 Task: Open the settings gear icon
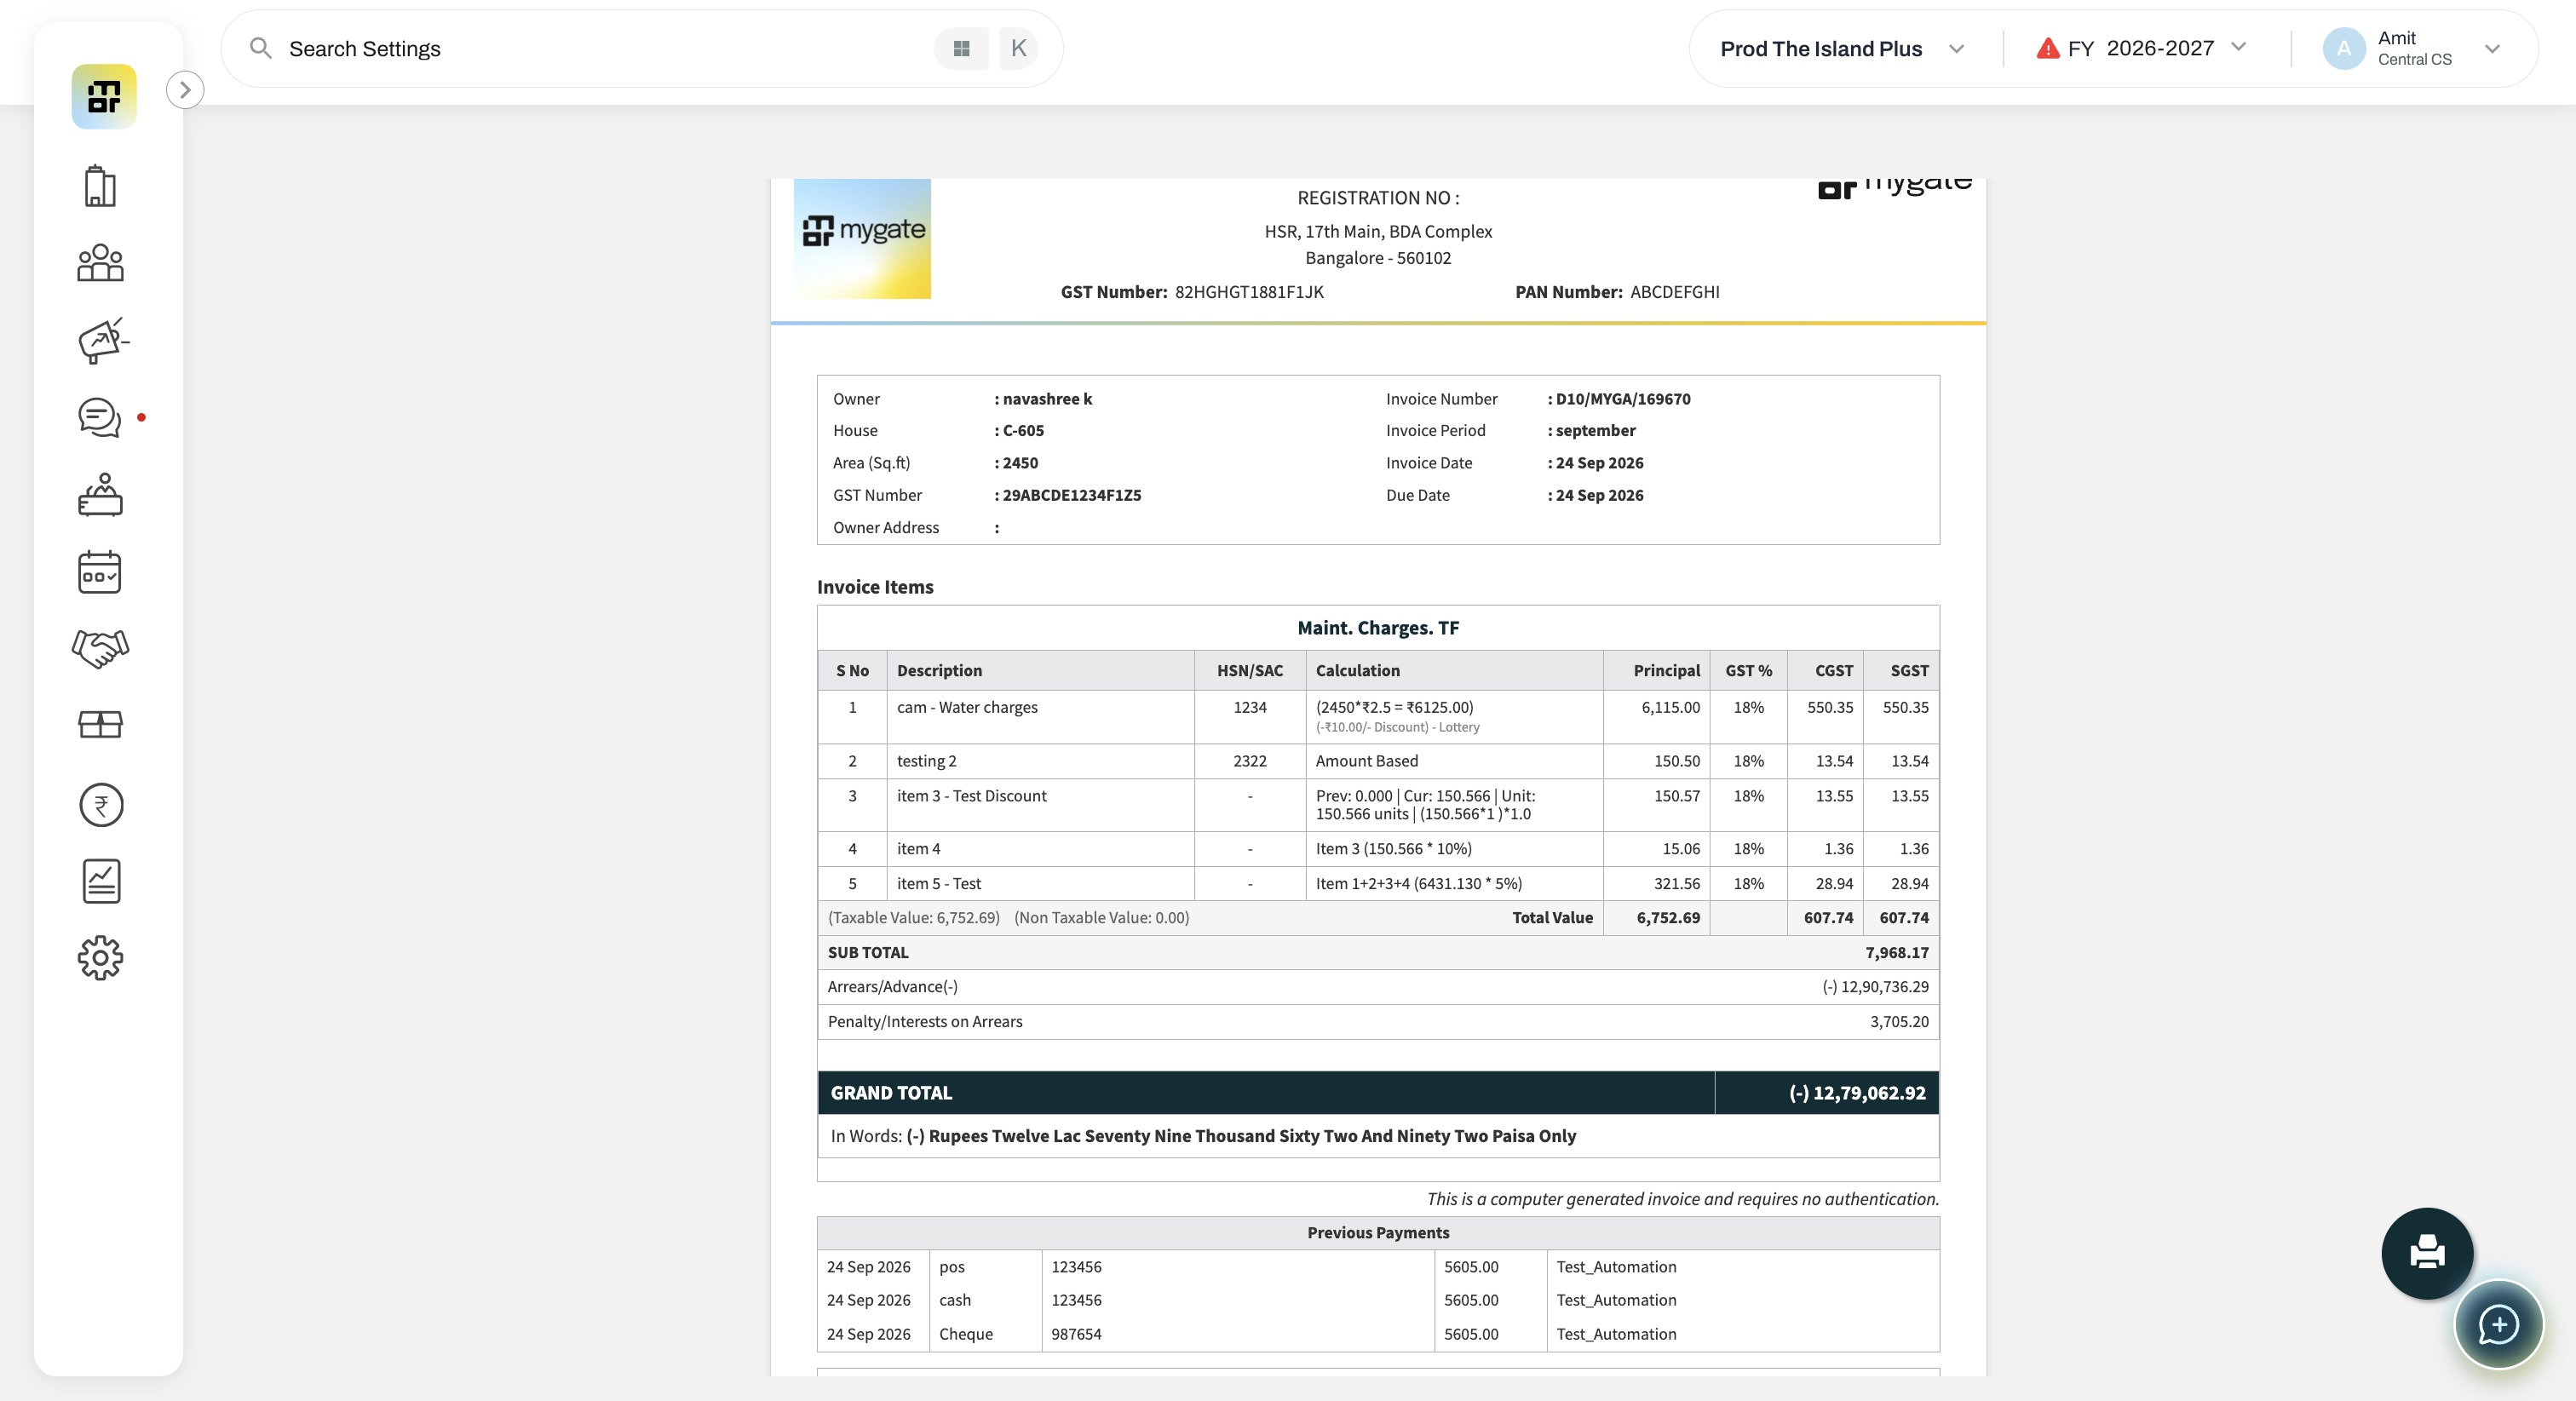click(x=100, y=958)
